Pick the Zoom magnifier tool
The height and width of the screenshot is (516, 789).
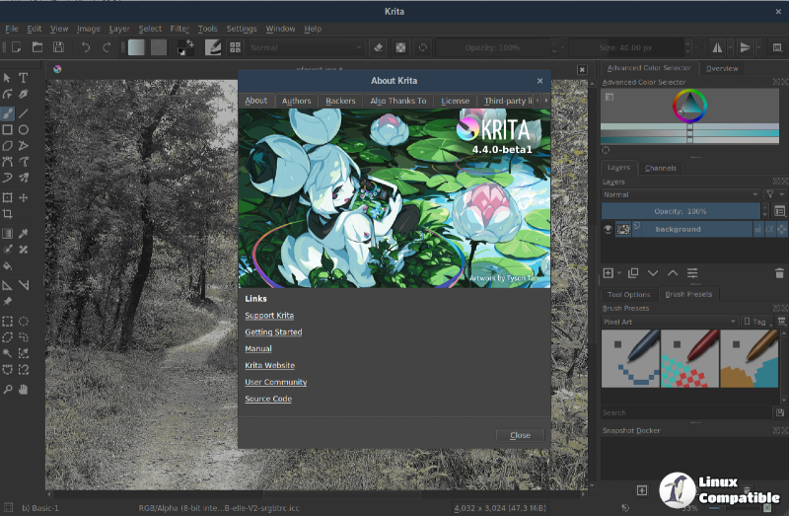(x=8, y=390)
